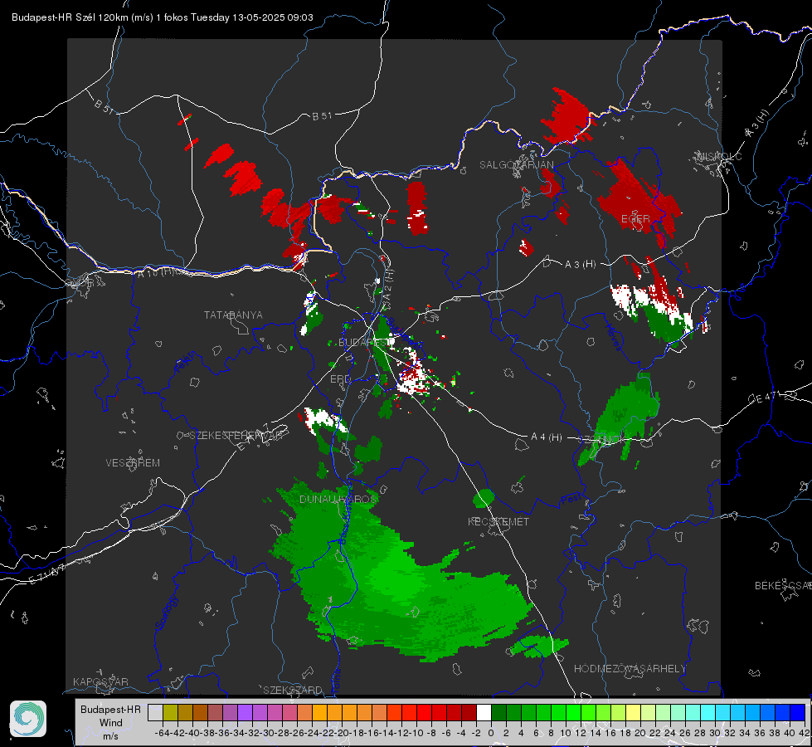Pick the dark red swatch between -4 and -2
Image resolution: width=812 pixels, height=747 pixels.
(x=469, y=713)
